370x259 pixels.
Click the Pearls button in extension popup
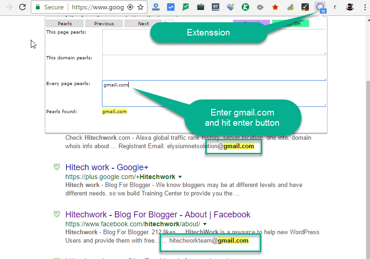[x=65, y=23]
